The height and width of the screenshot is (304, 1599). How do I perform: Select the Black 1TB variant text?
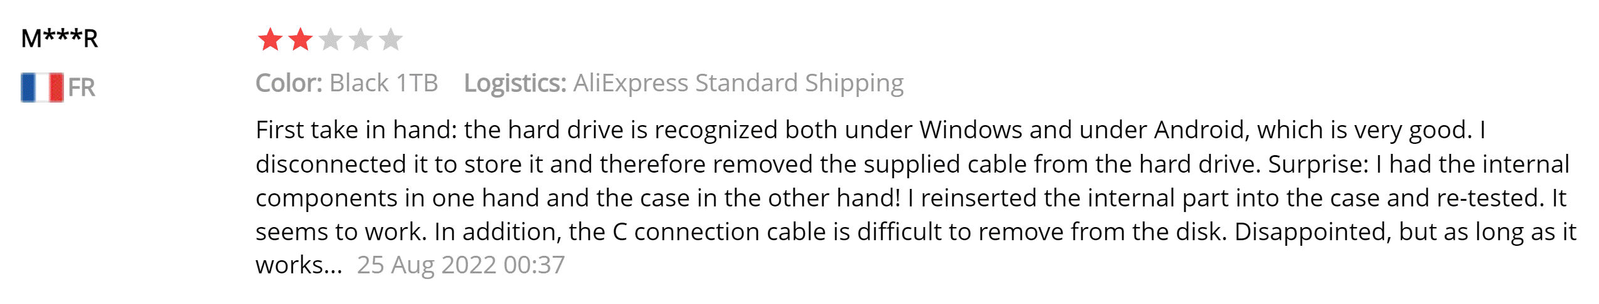383,83
